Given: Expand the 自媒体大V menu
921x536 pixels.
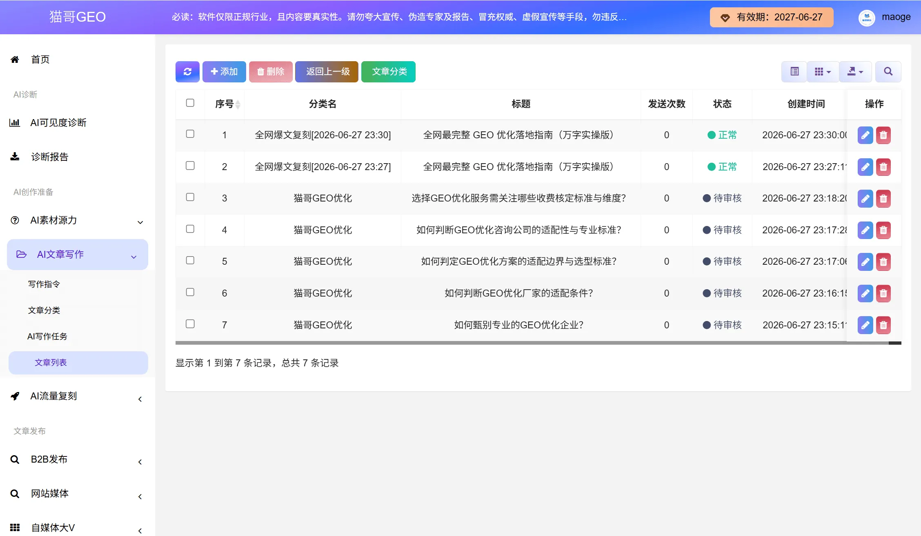Looking at the screenshot, I should tap(78, 528).
